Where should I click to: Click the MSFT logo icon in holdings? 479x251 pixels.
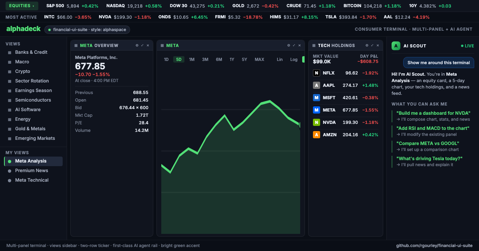[x=317, y=98]
